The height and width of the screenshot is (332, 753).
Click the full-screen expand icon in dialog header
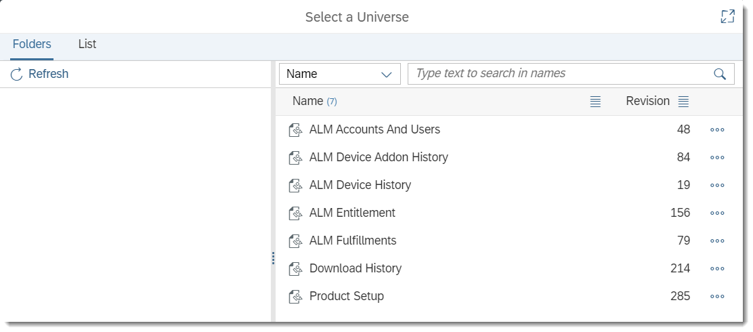pyautogui.click(x=727, y=17)
